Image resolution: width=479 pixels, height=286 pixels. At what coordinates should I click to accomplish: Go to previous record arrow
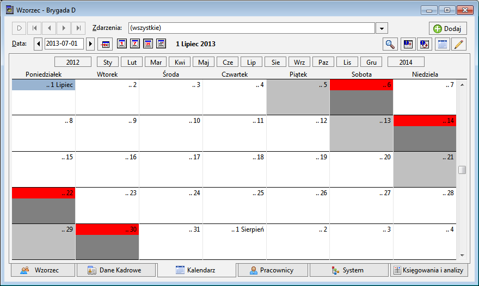coord(49,28)
